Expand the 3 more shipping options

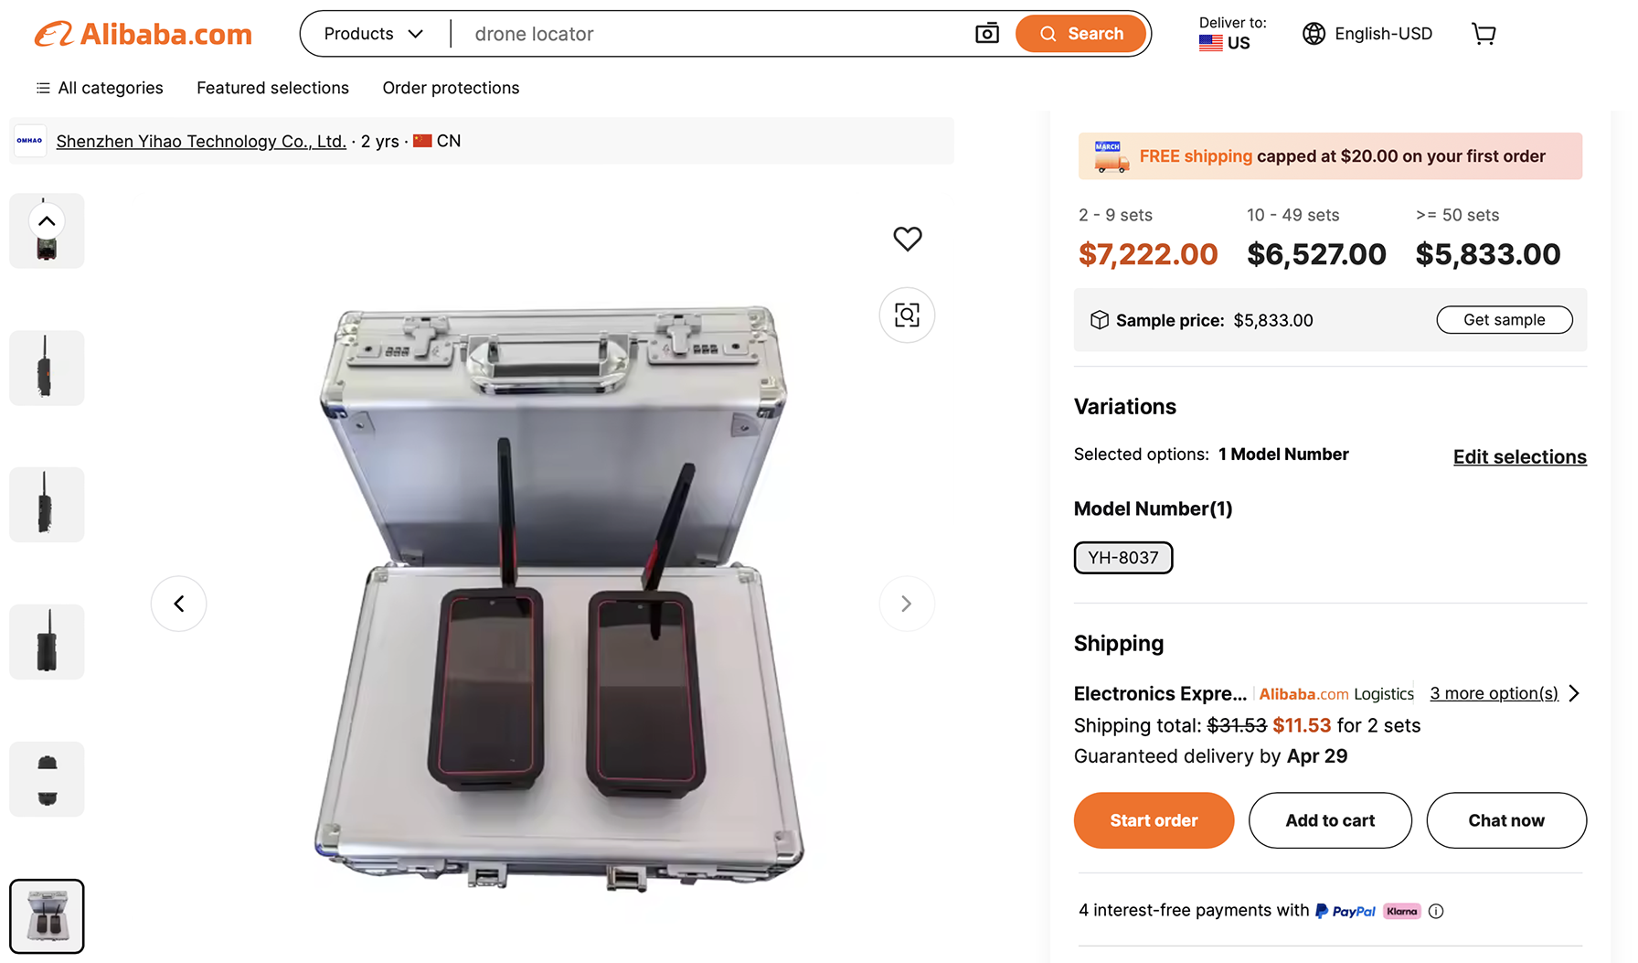point(1504,693)
